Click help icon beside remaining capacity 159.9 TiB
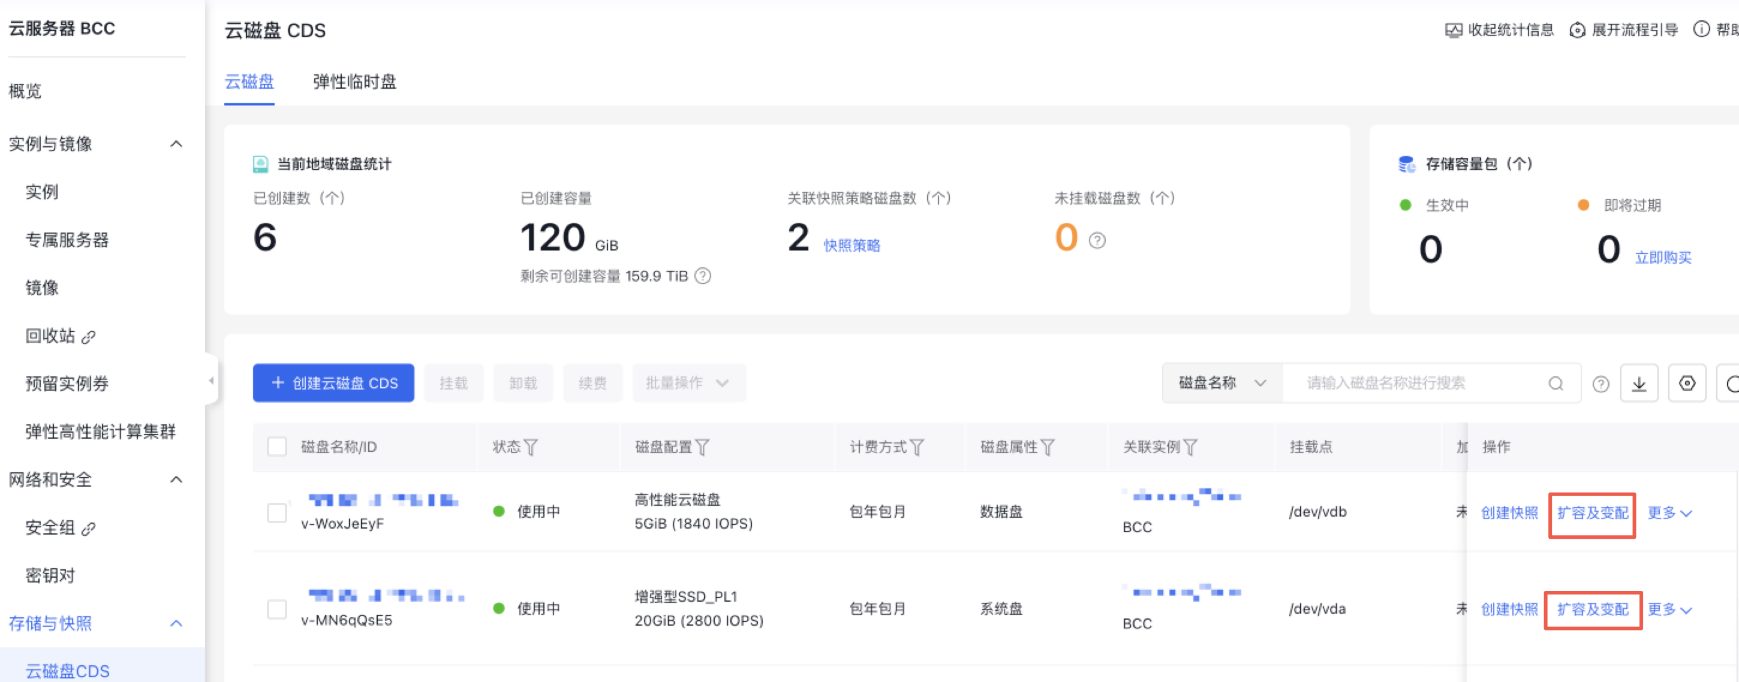This screenshot has width=1739, height=682. [x=703, y=276]
